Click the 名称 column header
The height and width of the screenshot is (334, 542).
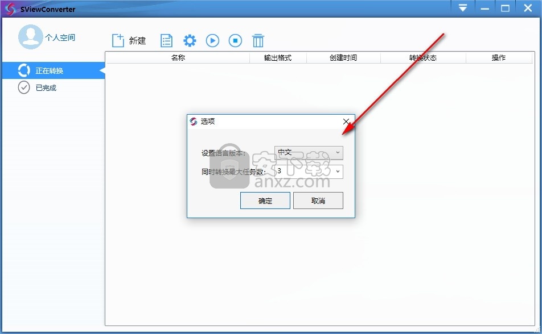(178, 57)
